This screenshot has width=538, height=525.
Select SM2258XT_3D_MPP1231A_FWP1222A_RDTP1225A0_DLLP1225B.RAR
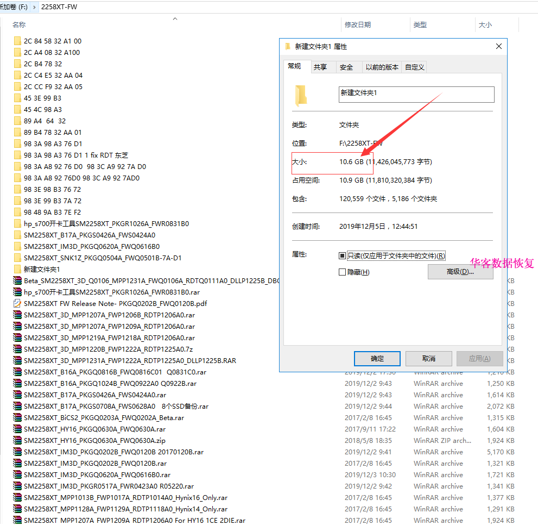pyautogui.click(x=130, y=361)
